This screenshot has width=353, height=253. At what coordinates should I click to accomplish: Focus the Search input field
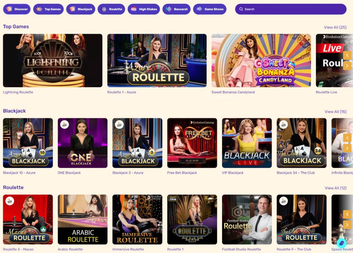click(291, 9)
